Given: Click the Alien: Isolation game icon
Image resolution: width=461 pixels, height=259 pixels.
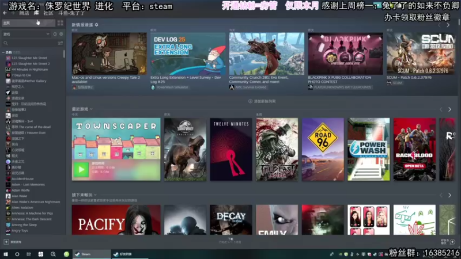Looking at the screenshot, I should point(8,208).
